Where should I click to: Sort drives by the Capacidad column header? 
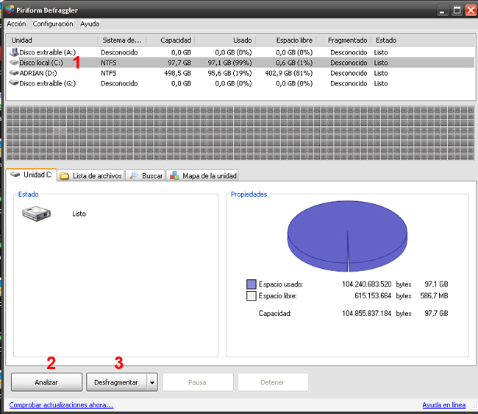click(x=176, y=40)
